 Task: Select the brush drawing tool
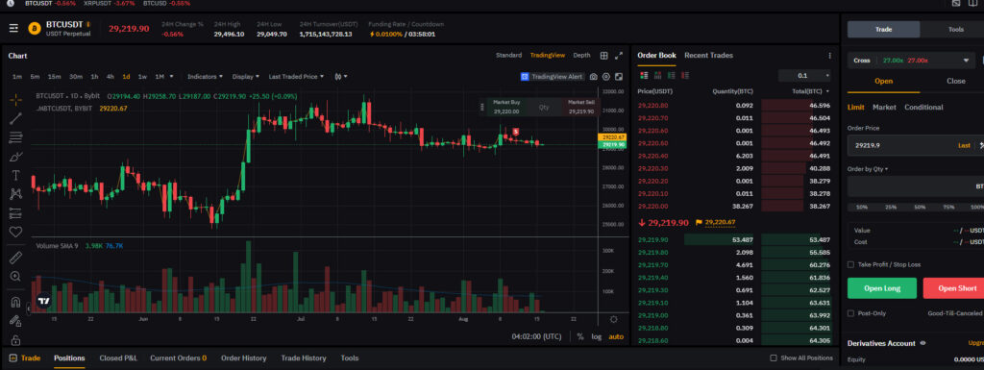point(15,156)
